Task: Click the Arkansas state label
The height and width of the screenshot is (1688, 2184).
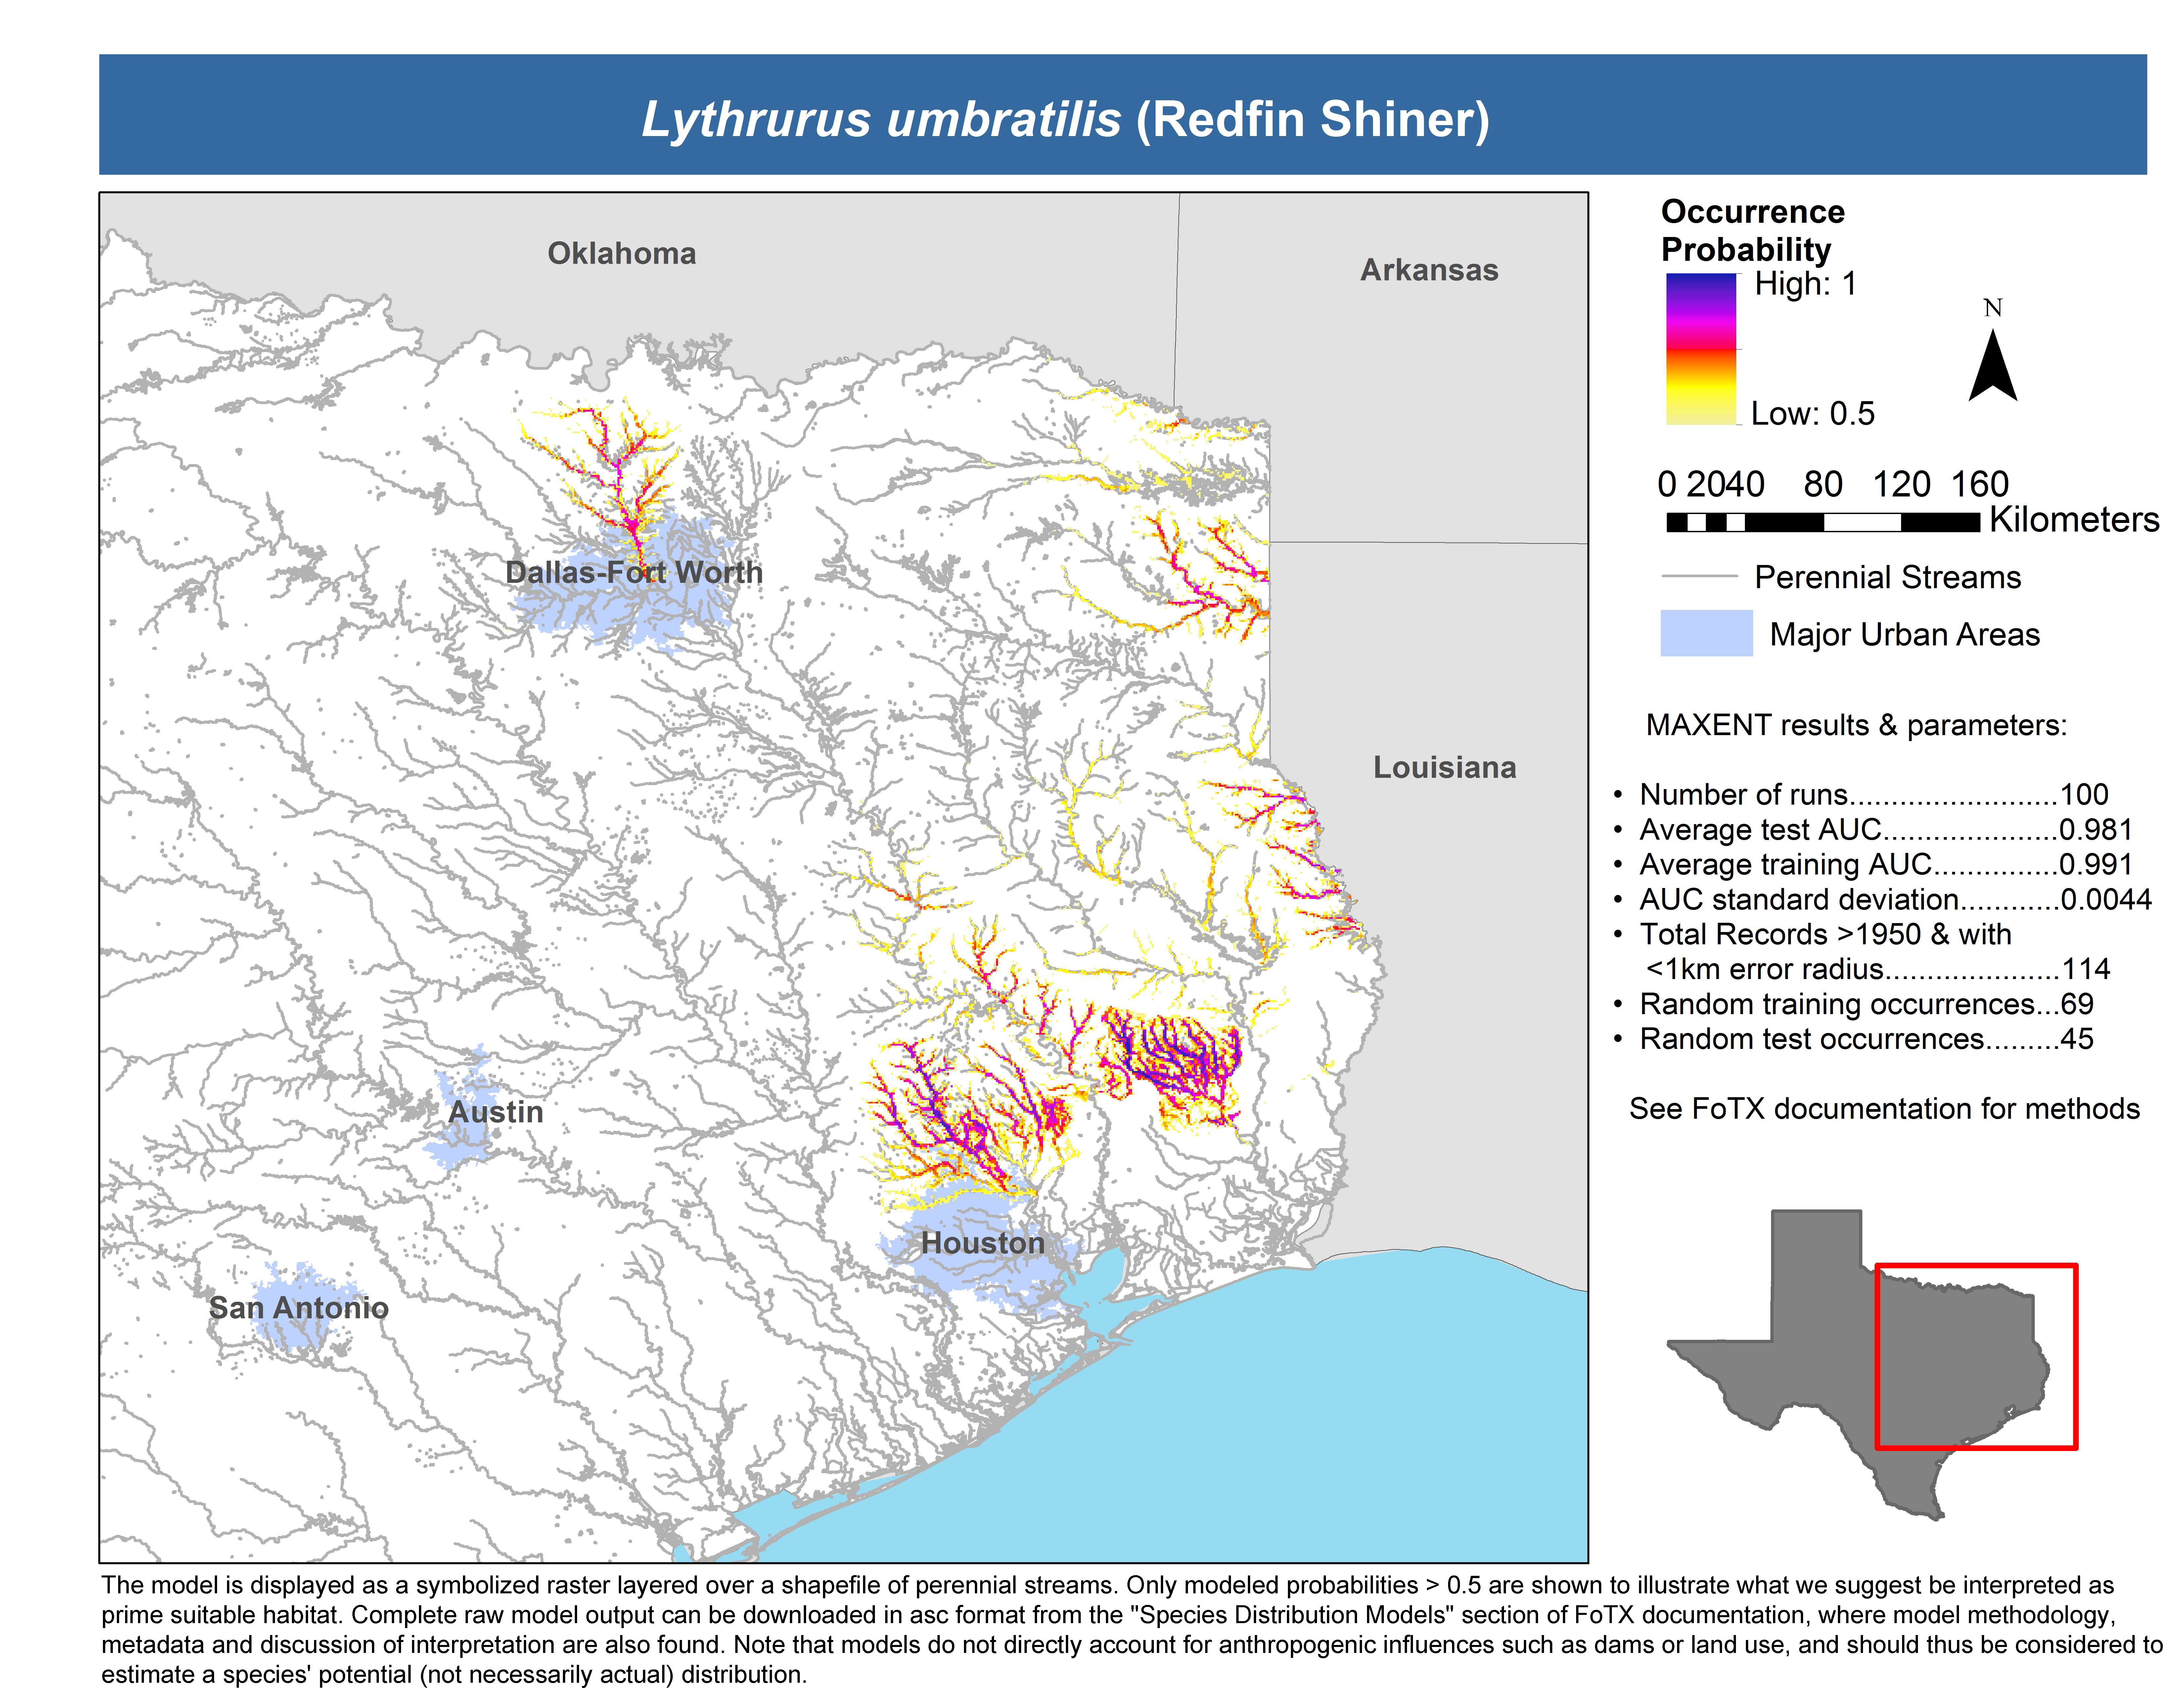Action: (1429, 270)
